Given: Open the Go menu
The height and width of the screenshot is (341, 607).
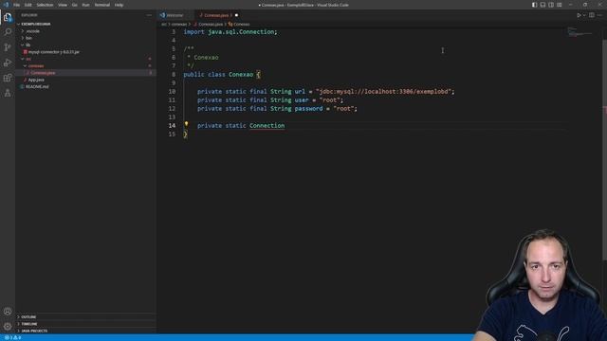Looking at the screenshot, I should point(75,5).
